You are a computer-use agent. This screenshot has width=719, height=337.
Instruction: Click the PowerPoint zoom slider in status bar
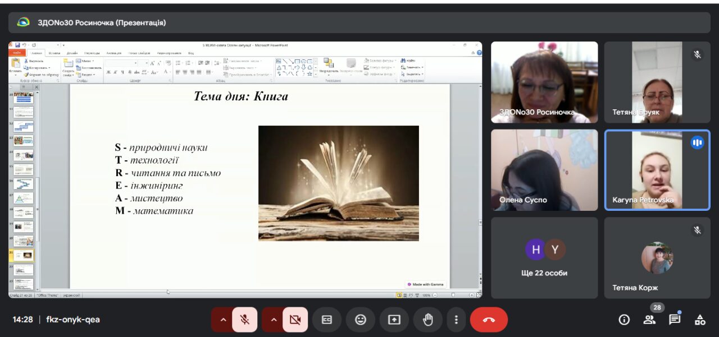453,295
